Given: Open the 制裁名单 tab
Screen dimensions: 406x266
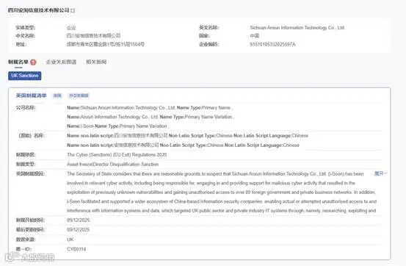Looking at the screenshot, I should pos(18,62).
